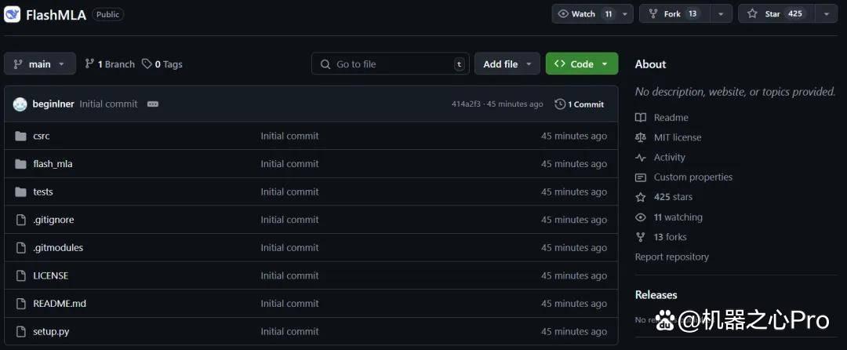Click the Custom properties icon
Screen dimensions: 847x350
(x=641, y=177)
